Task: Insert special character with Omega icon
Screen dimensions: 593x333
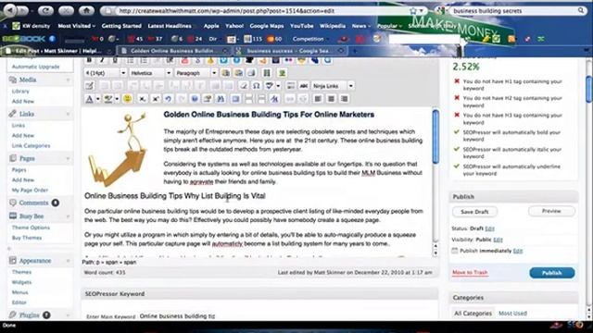Action: click(x=256, y=86)
